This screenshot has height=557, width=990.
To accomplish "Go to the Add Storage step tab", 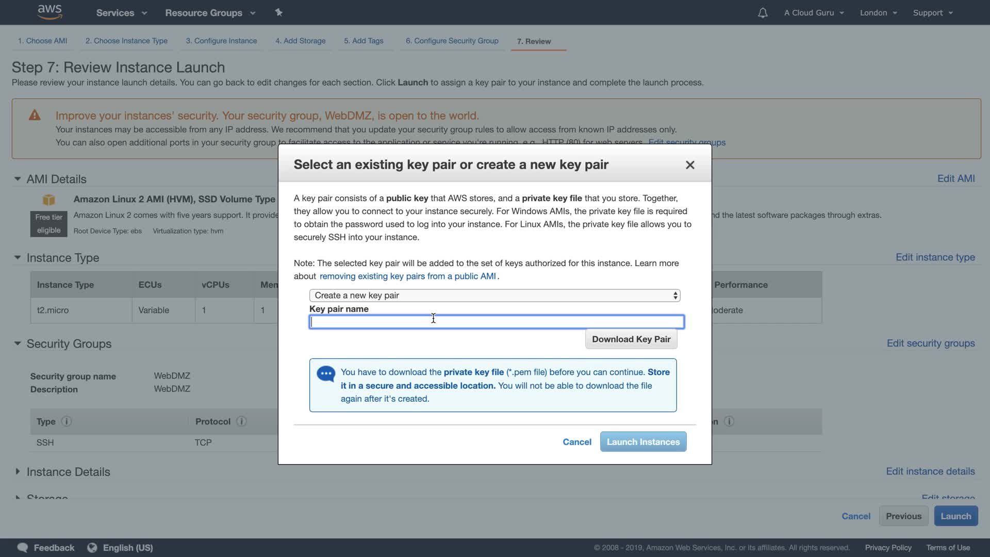I will pyautogui.click(x=300, y=41).
